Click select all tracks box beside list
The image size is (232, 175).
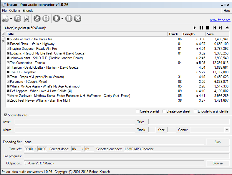coord(3,34)
